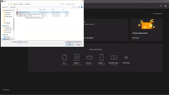Choose the Postcard preset icon
169x95 pixels.
click(x=77, y=58)
